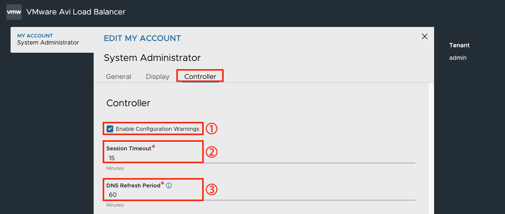Screen dimensions: 505x214
Task: Select the Controller tab
Action: point(200,77)
